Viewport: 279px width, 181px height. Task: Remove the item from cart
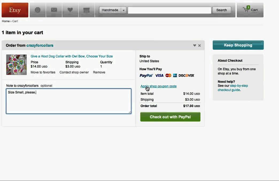99,72
